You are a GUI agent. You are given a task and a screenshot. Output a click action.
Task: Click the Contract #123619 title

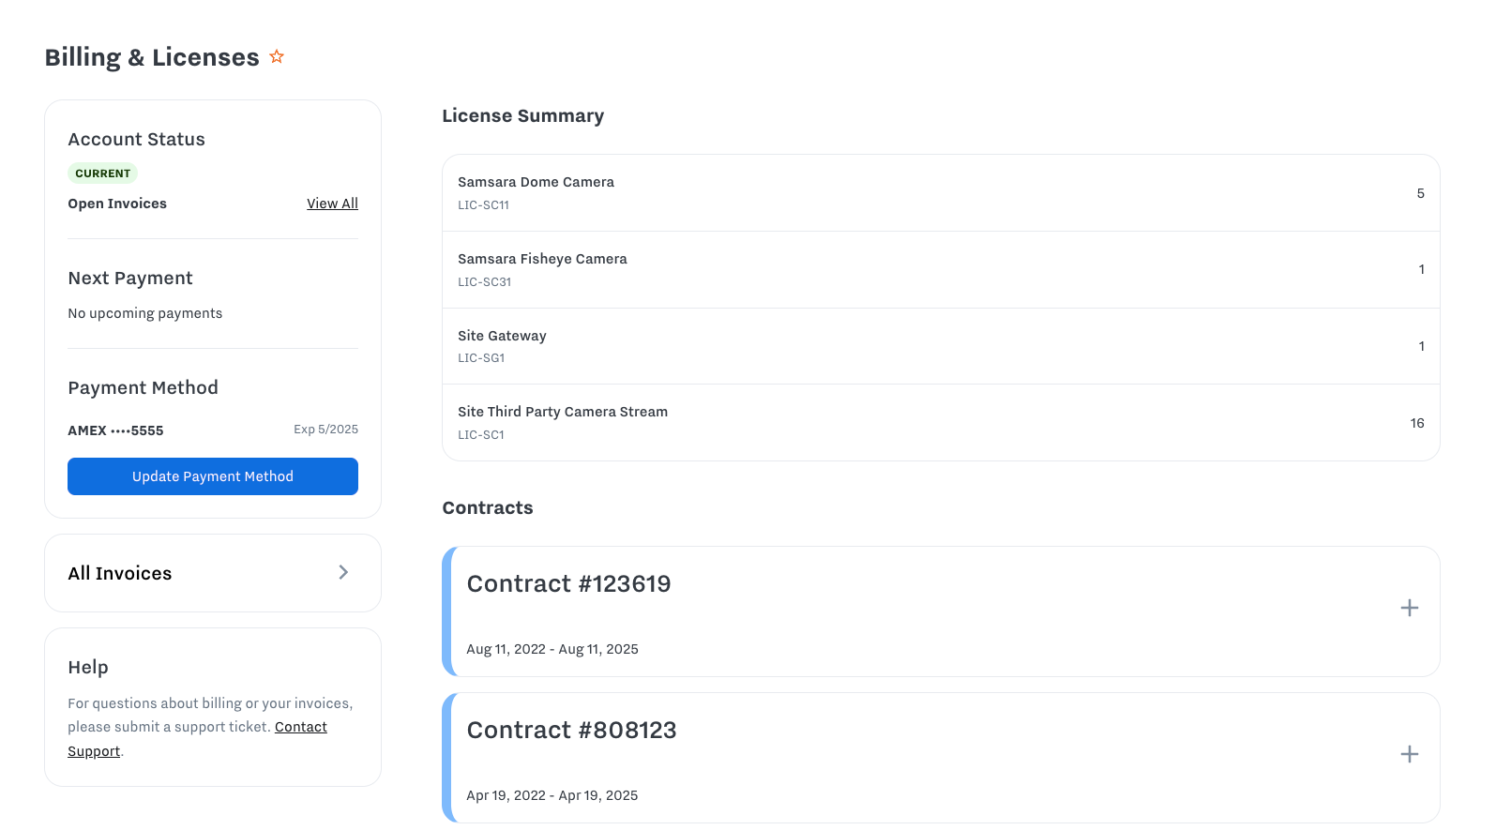[568, 583]
